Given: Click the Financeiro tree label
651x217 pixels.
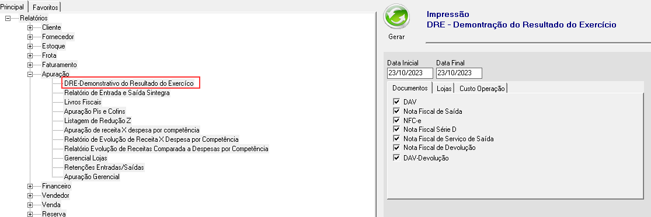Looking at the screenshot, I should click(x=57, y=186).
